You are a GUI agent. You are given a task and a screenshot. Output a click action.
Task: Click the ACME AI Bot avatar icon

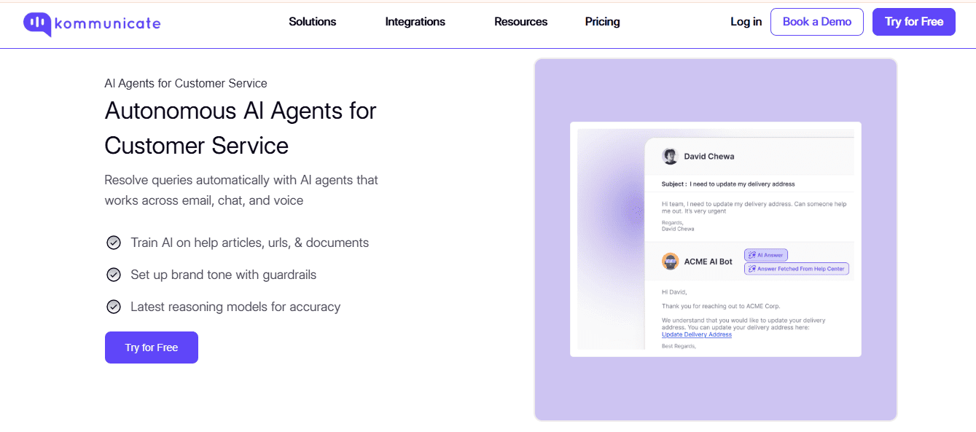click(x=670, y=261)
